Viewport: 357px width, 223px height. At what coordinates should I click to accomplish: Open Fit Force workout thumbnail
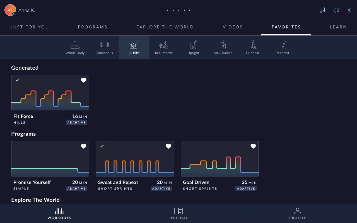coord(50,93)
